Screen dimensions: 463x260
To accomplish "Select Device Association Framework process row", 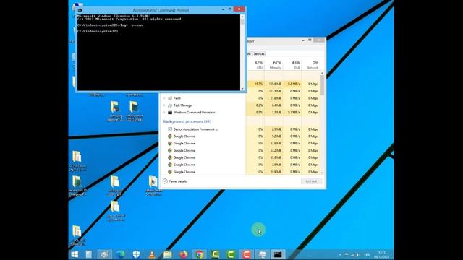I will [241, 129].
